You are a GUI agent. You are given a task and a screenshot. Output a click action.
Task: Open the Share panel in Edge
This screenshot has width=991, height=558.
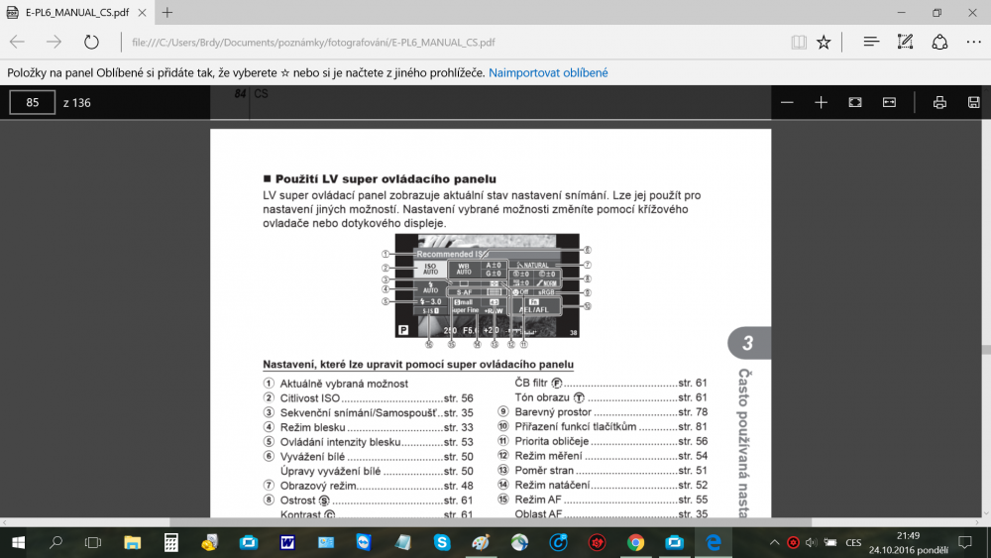point(939,42)
